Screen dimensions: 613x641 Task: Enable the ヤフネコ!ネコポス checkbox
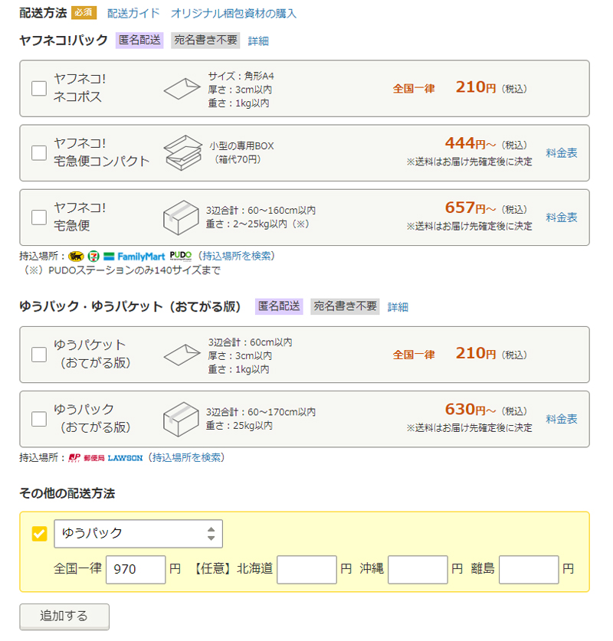(x=39, y=89)
